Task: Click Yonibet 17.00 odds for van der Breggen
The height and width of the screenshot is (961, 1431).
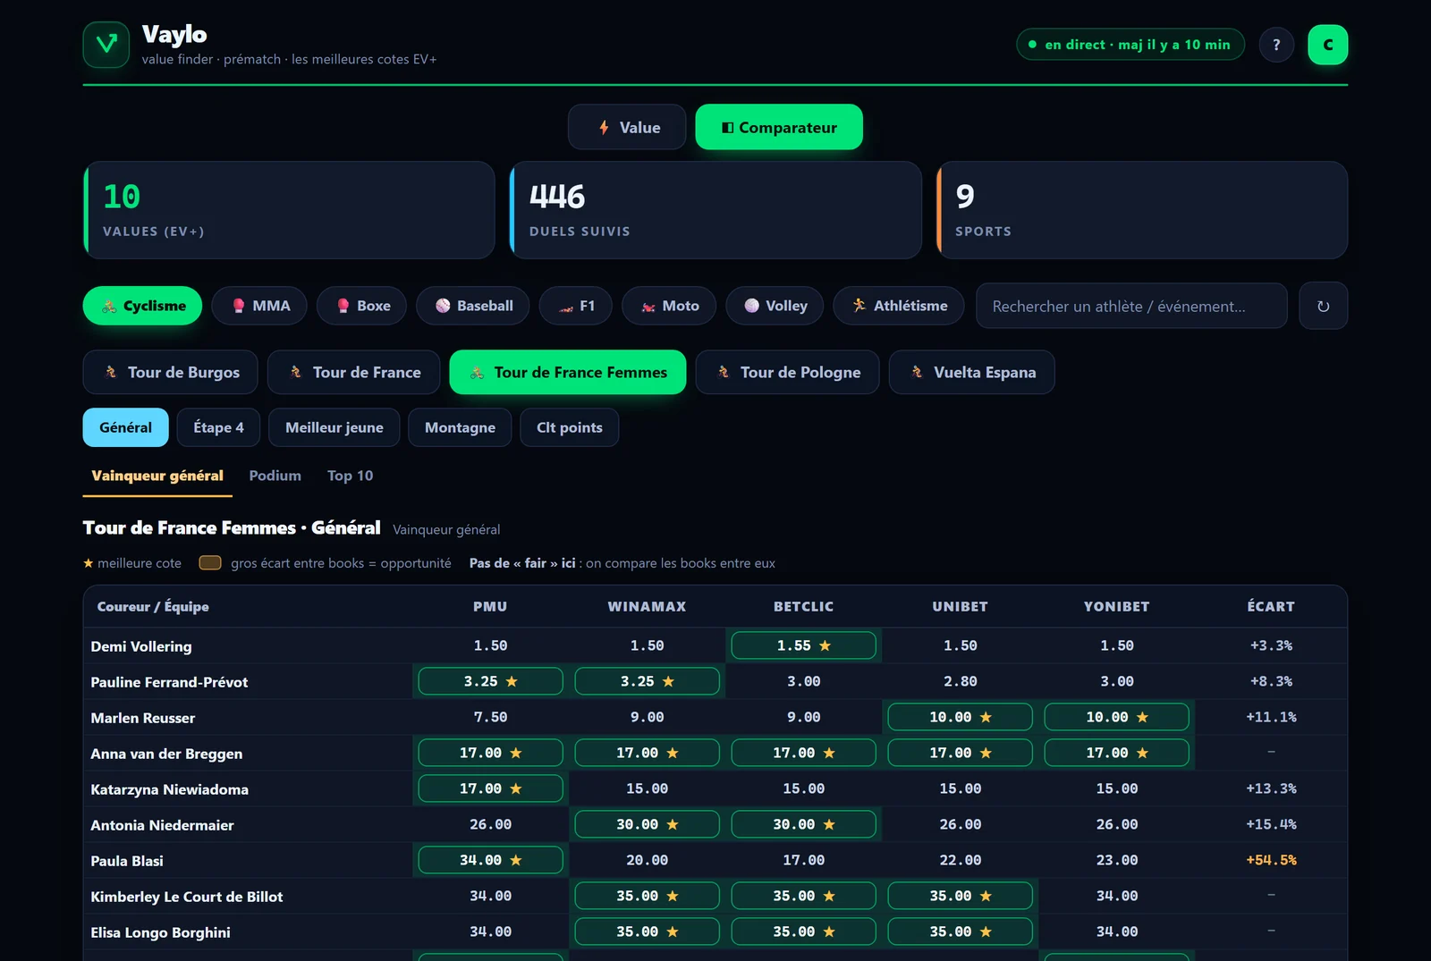Action: pos(1116,753)
